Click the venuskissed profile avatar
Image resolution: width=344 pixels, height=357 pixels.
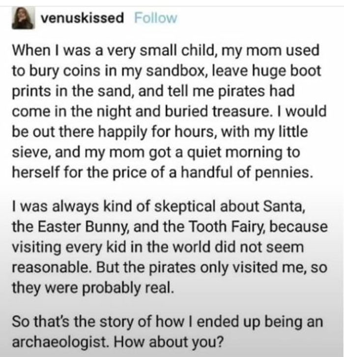coord(22,19)
